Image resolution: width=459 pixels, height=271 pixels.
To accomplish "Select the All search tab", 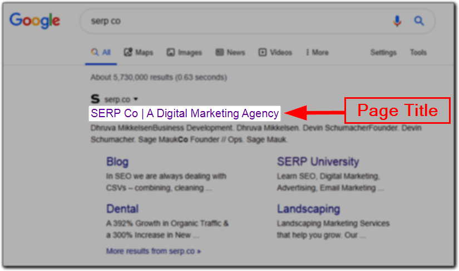I will pos(101,53).
